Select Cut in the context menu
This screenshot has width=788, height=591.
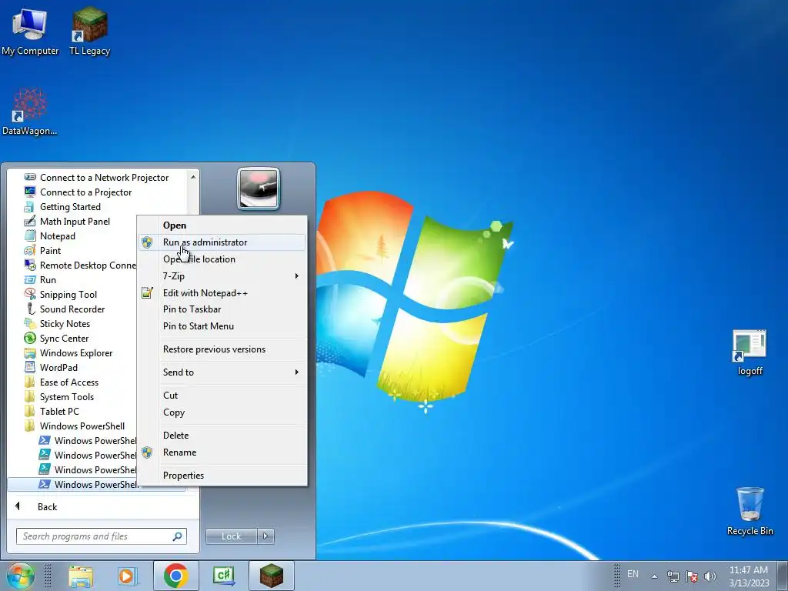pyautogui.click(x=222, y=396)
